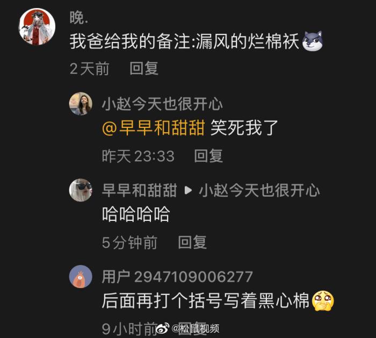Image resolution: width=376 pixels, height=338 pixels.
Task: Open the orange @早早和甜甜 mention
Action: [x=154, y=127]
